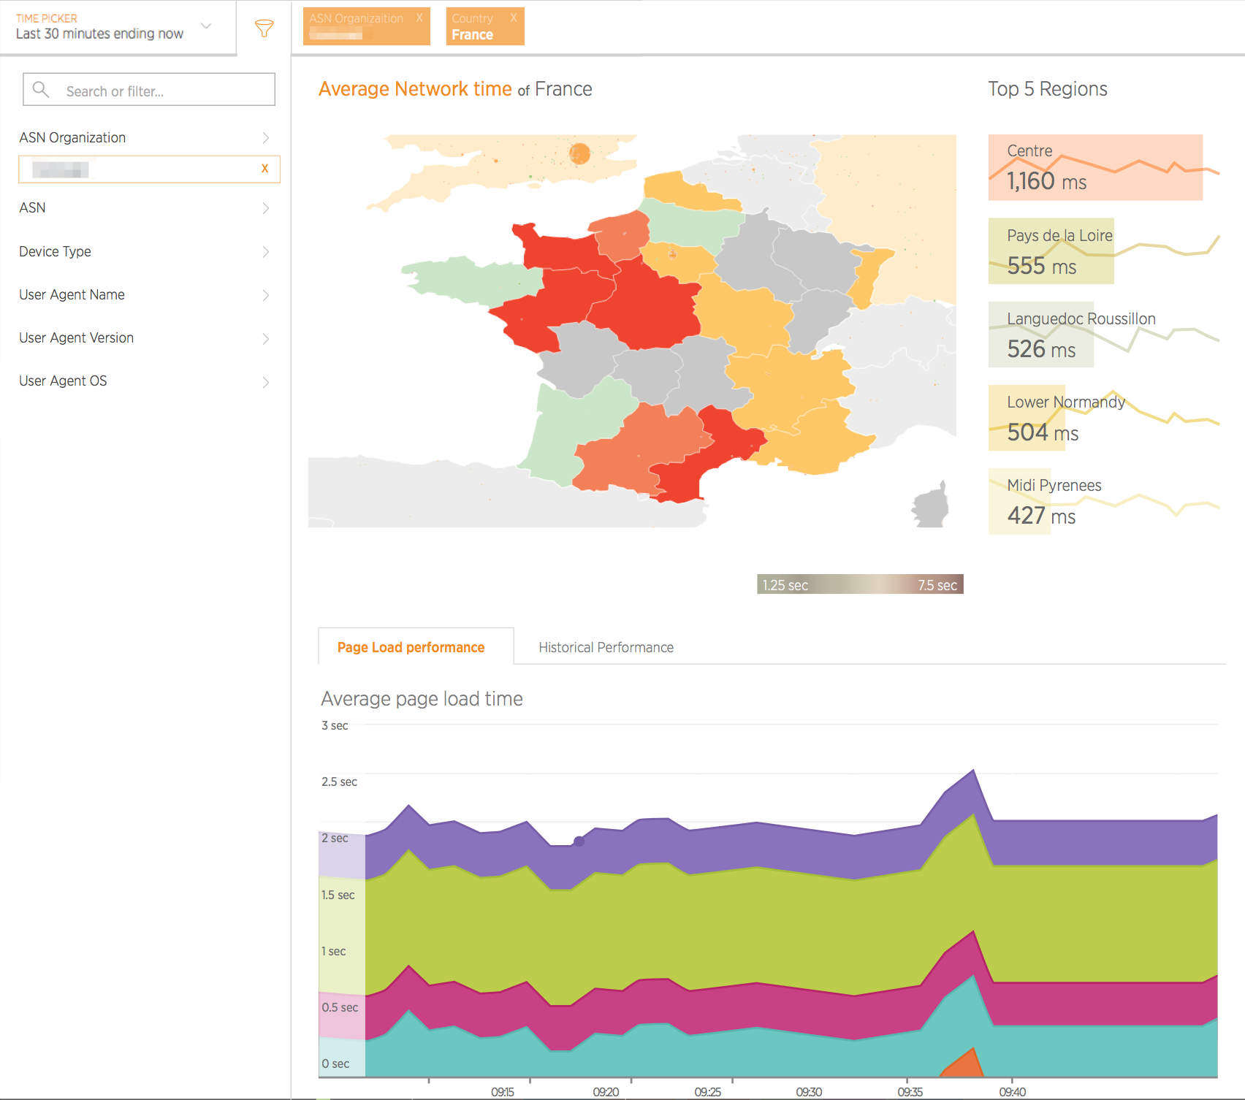Click the Centre region card
1245x1100 pixels.
click(x=1094, y=167)
